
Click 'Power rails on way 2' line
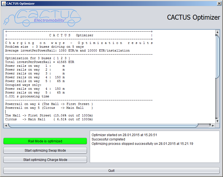pyautogui.click(x=35, y=70)
